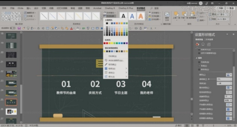This screenshot has height=127, width=237.
Task: Open the Acrobat tab
Action: 97,8
